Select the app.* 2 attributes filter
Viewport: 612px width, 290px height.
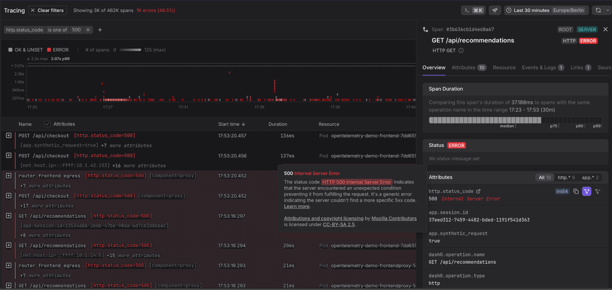pyautogui.click(x=590, y=177)
